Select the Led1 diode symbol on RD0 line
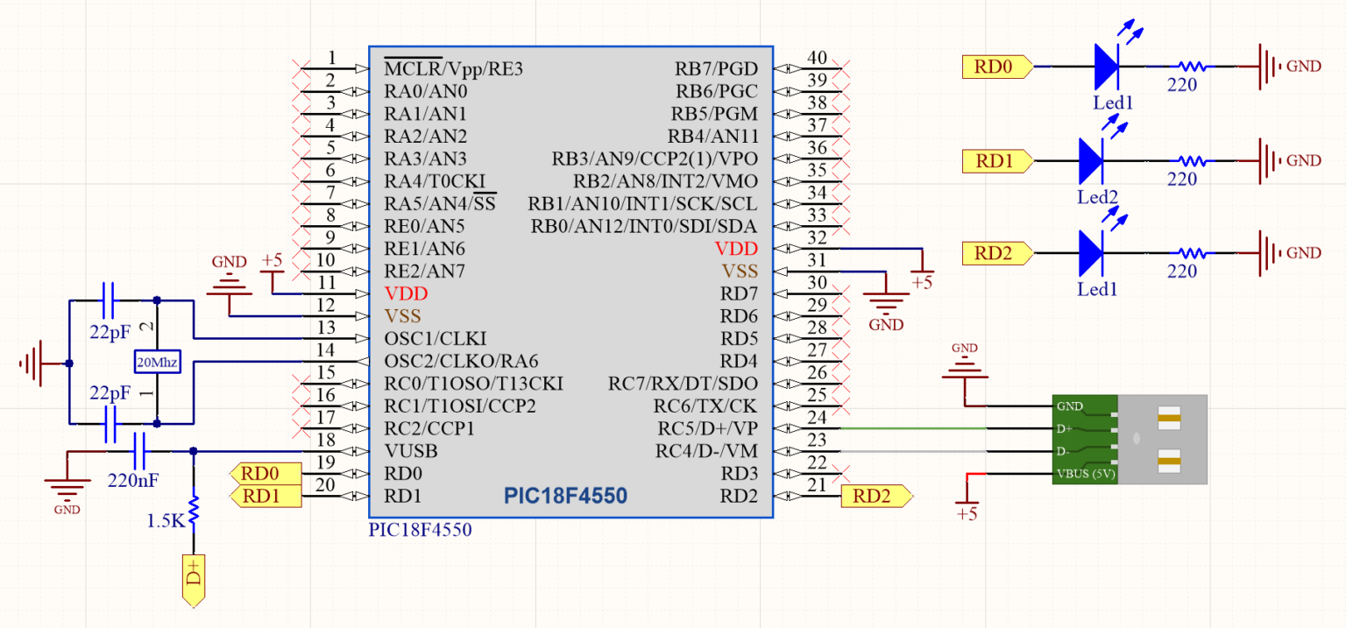This screenshot has width=1346, height=628. click(x=1108, y=66)
